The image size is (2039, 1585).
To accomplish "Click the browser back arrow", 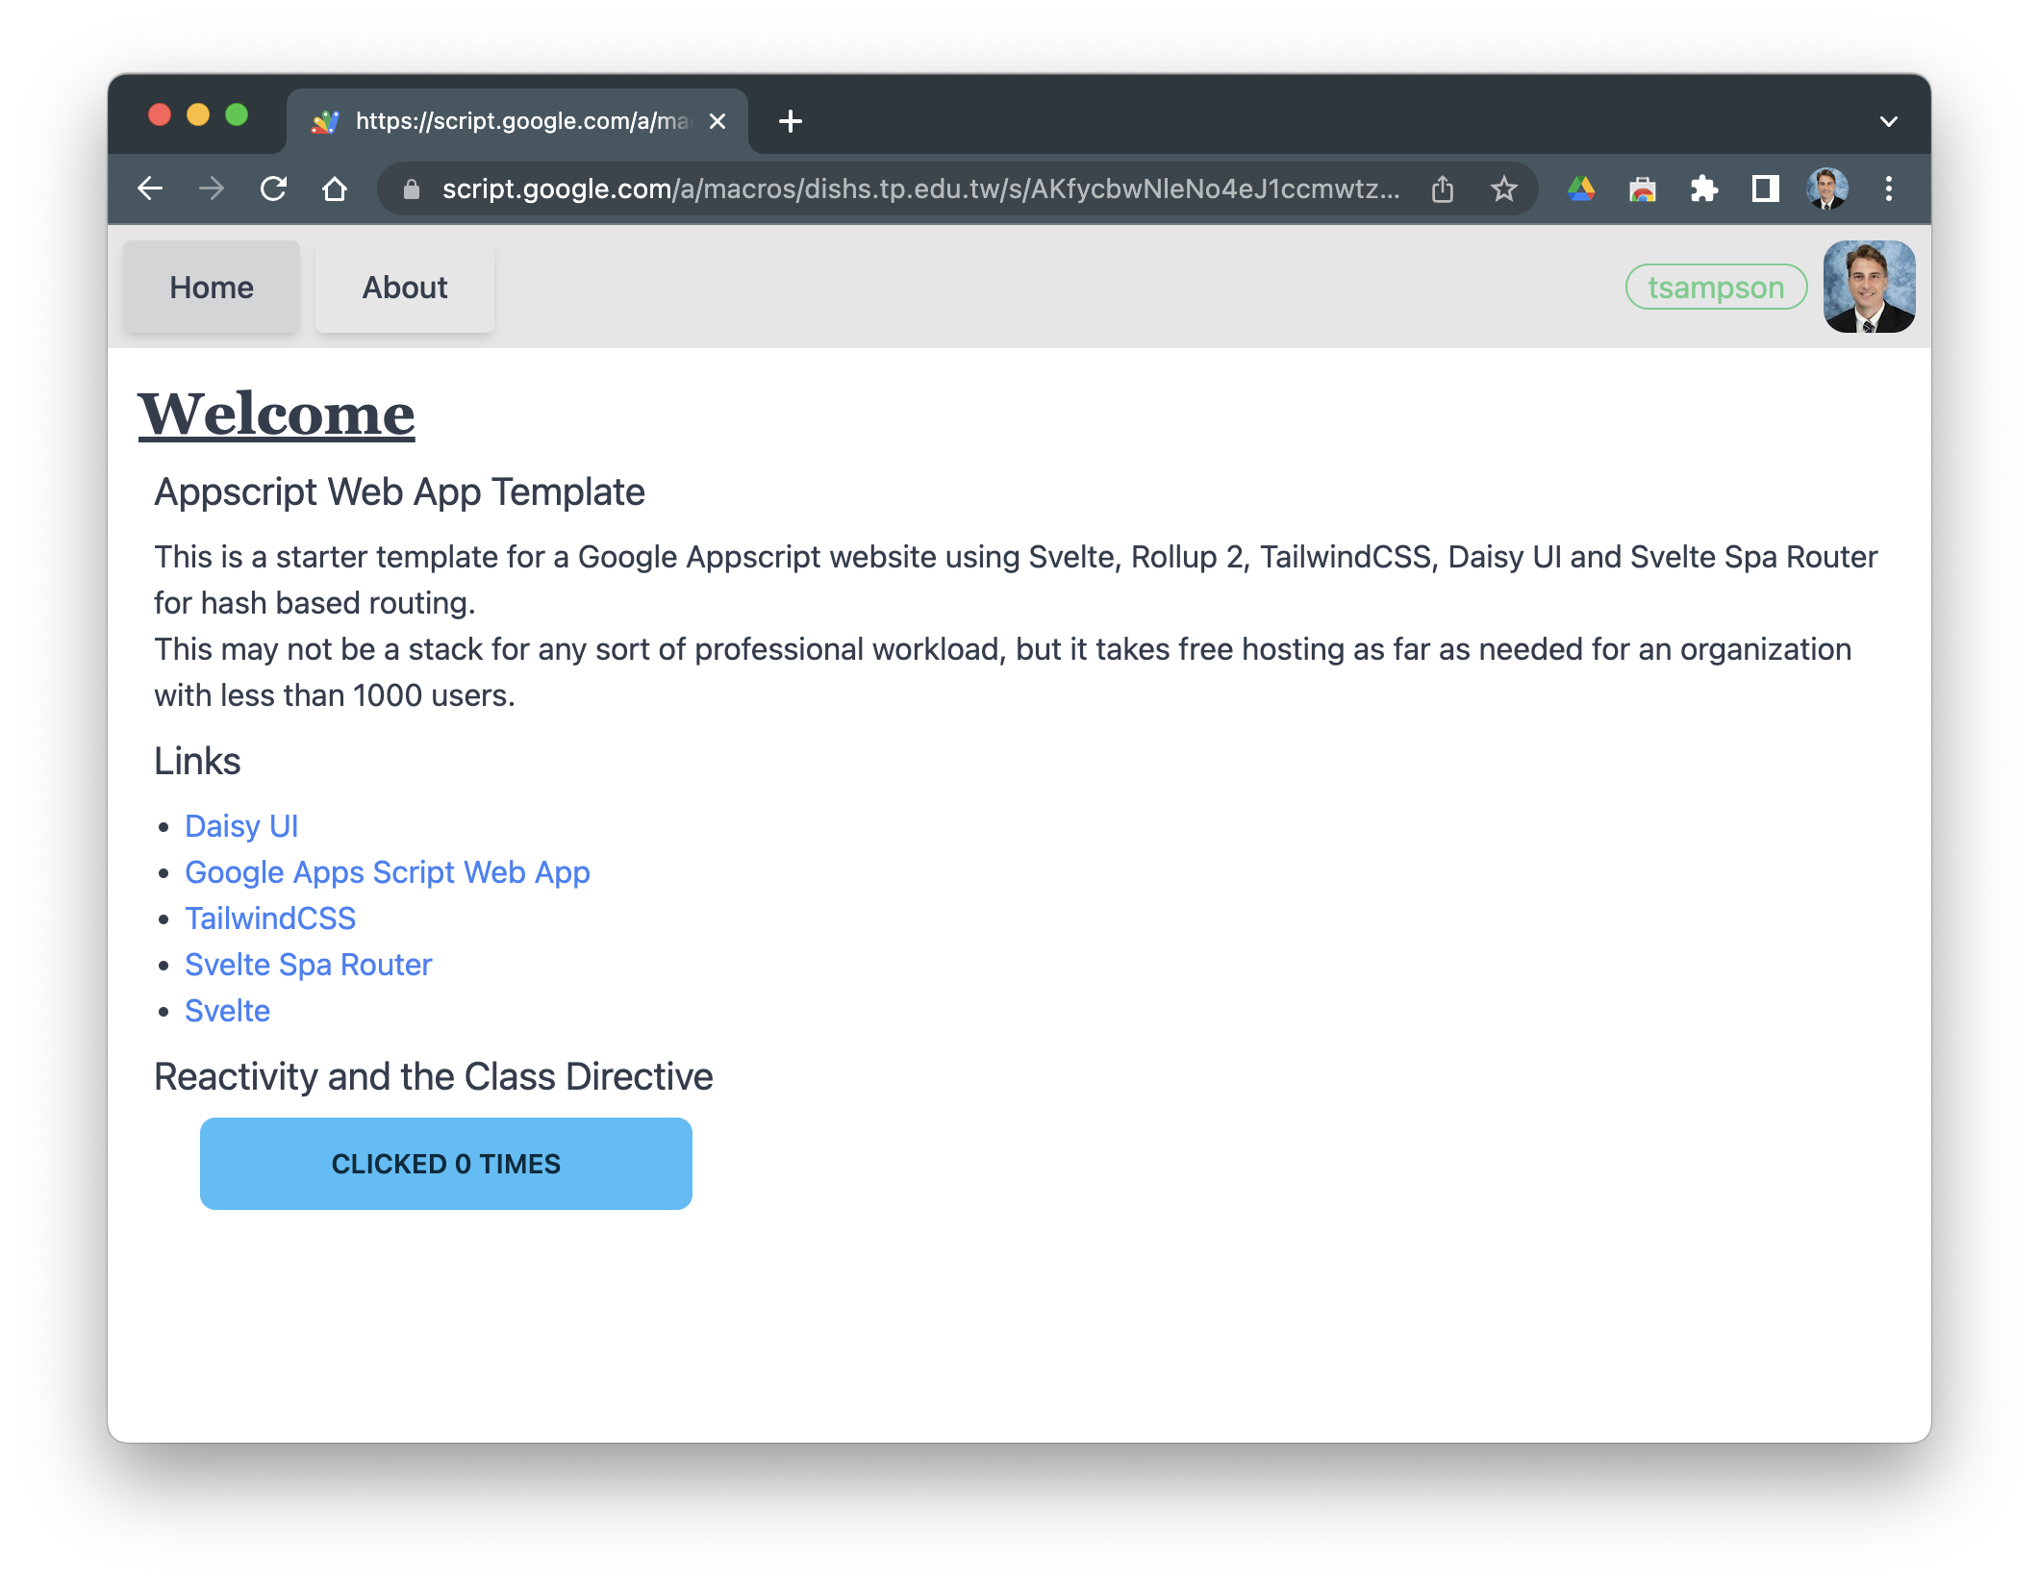I will tap(150, 189).
